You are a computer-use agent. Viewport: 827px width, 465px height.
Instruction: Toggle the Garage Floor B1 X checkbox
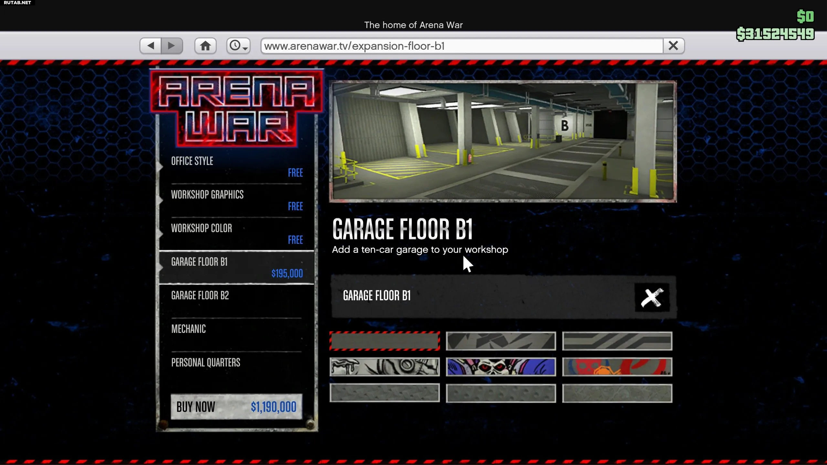(x=652, y=297)
